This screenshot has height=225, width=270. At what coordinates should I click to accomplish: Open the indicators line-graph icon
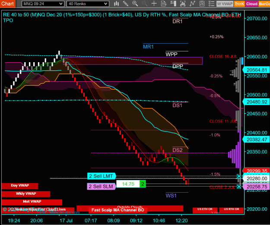(x=192, y=3)
